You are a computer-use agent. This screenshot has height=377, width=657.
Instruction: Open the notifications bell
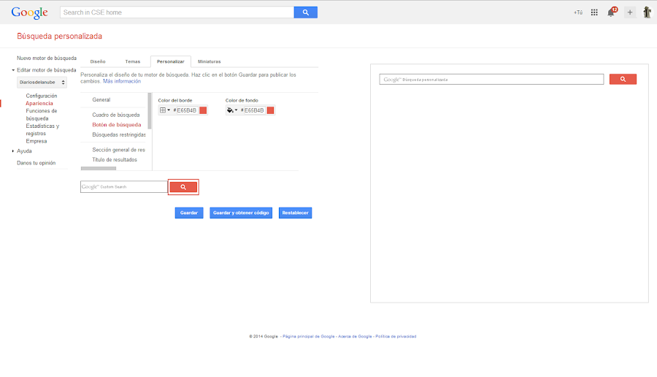coord(611,12)
